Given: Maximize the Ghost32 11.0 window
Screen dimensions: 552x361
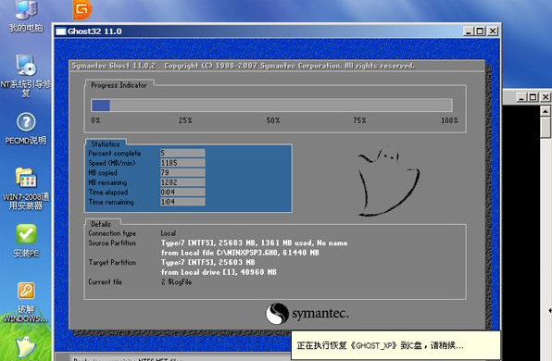Looking at the screenshot, I should pos(480,31).
